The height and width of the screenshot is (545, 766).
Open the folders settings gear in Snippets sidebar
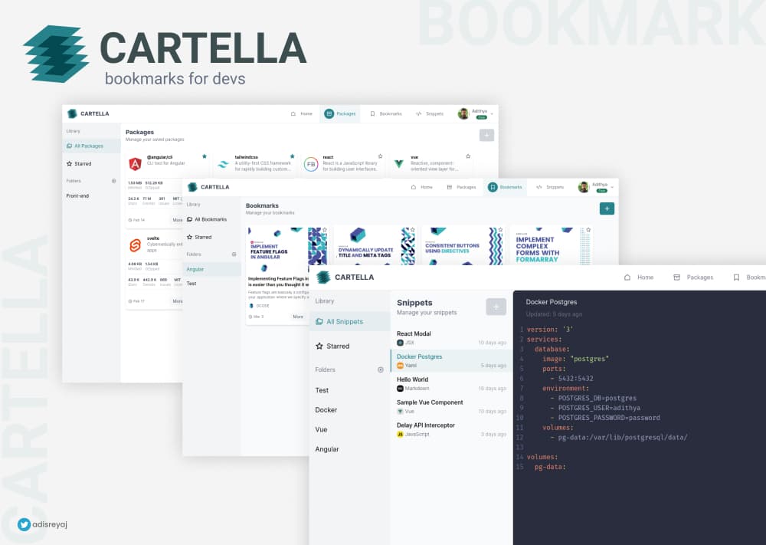pos(381,369)
